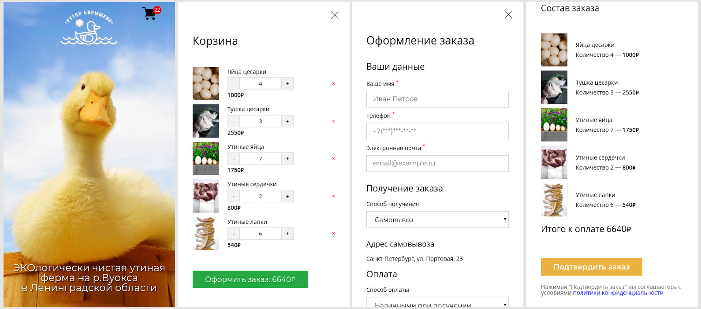
Task: Remove Яйца цесарки from the cart
Action: pos(333,83)
